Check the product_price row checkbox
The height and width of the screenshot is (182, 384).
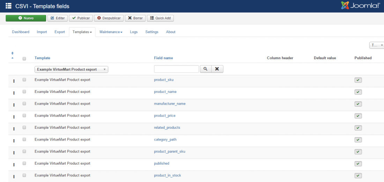tap(24, 116)
